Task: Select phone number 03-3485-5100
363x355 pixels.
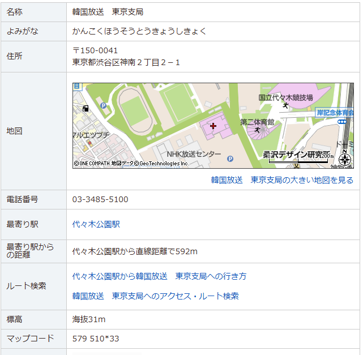Action: [x=100, y=199]
